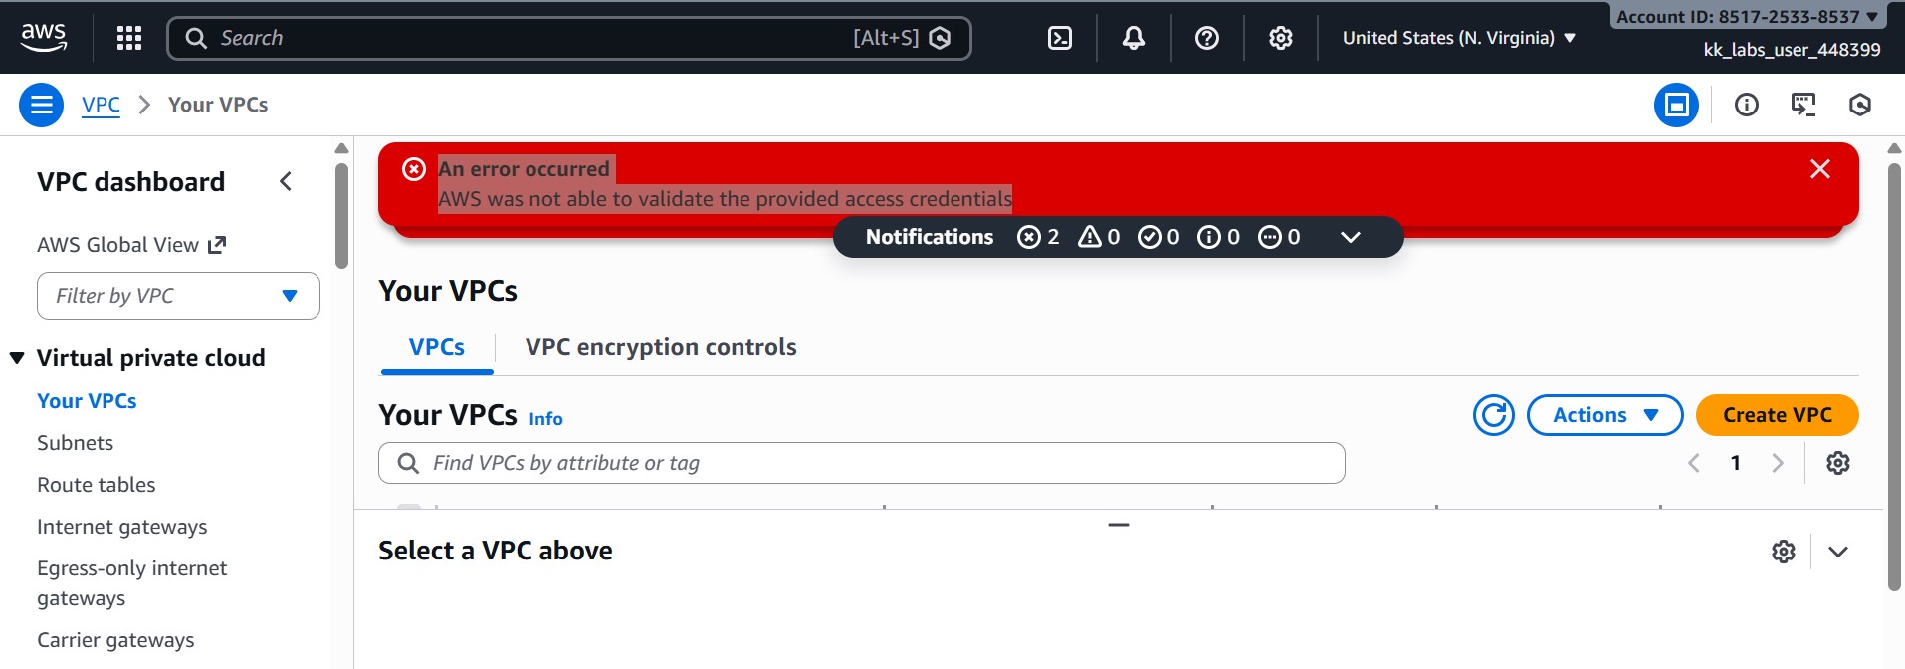Switch to VPC encryption controls tab
Screen dimensions: 1905x669
(661, 347)
